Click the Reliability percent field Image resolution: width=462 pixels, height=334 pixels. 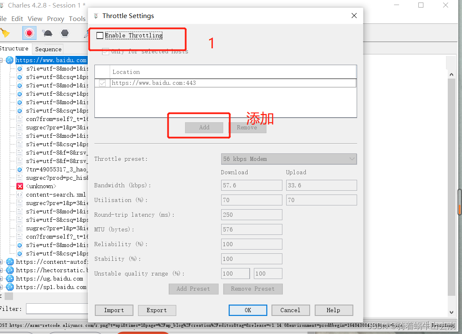252,245
